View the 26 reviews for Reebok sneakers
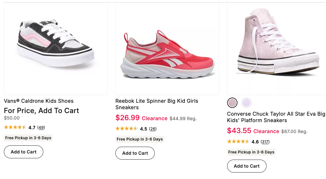 153,129
